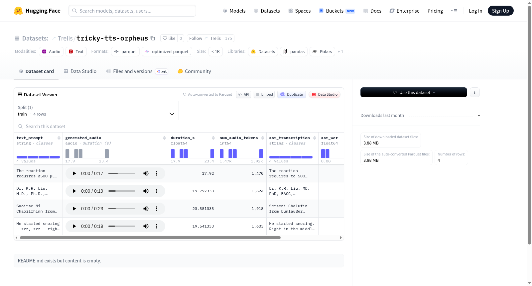
Task: Sort the generated_audio column
Action: [x=164, y=138]
